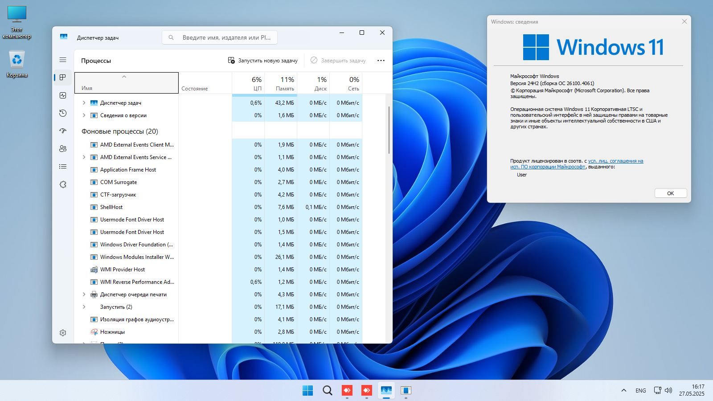Expand the Диспетчер задач process row

[84, 103]
